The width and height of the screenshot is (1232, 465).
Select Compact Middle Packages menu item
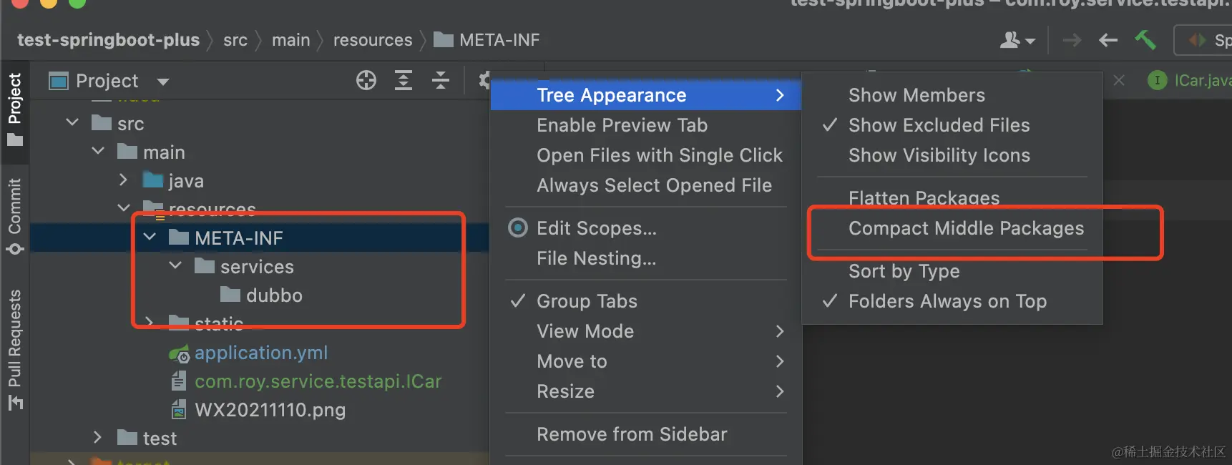966,228
